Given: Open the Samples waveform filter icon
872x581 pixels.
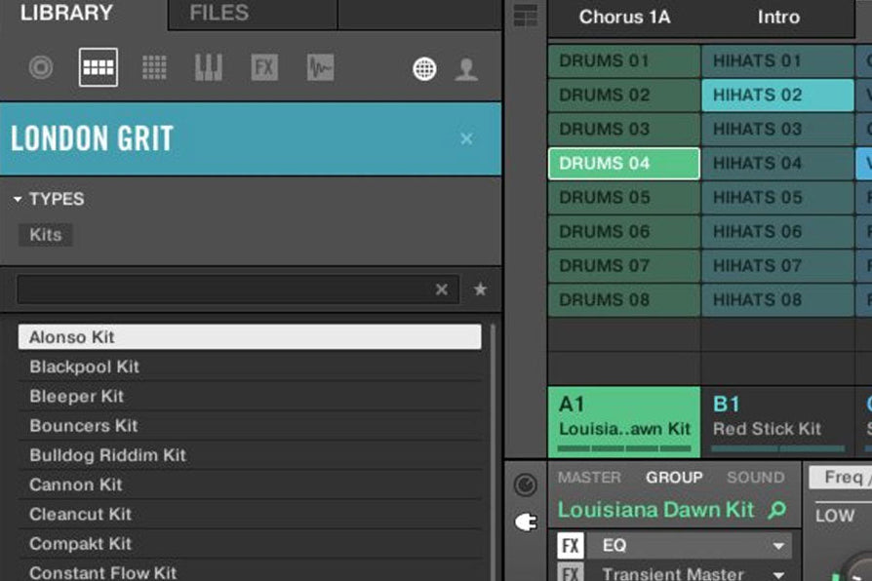Looking at the screenshot, I should coord(319,66).
